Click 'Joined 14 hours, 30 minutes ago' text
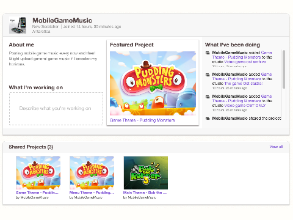This screenshot has height=220, width=293. coord(92,27)
